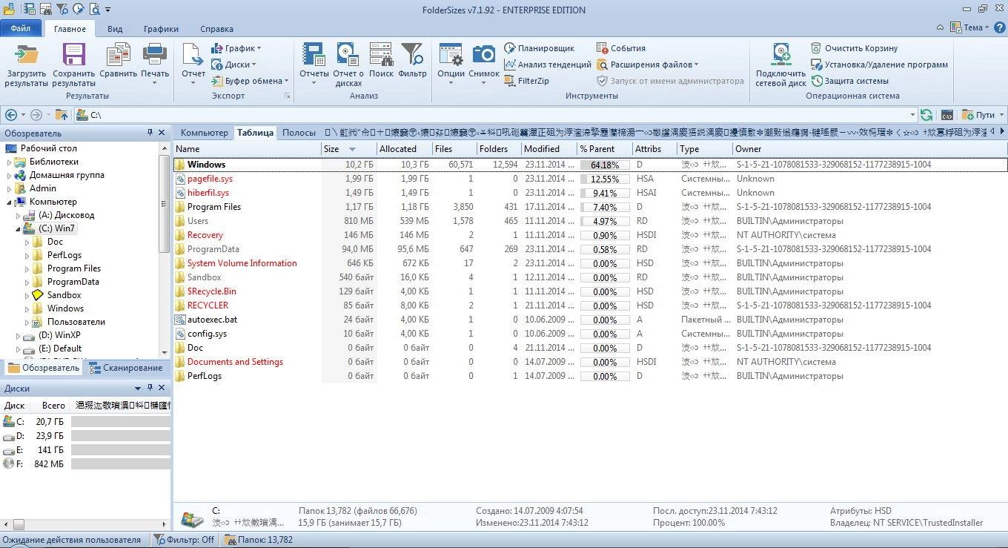This screenshot has height=548, width=1008.
Task: Sort by the Allocated column header
Action: 404,149
